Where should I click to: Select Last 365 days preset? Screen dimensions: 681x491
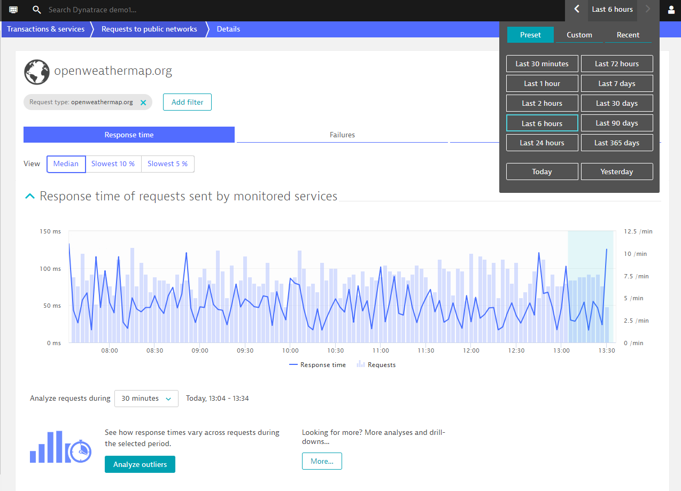click(x=617, y=143)
